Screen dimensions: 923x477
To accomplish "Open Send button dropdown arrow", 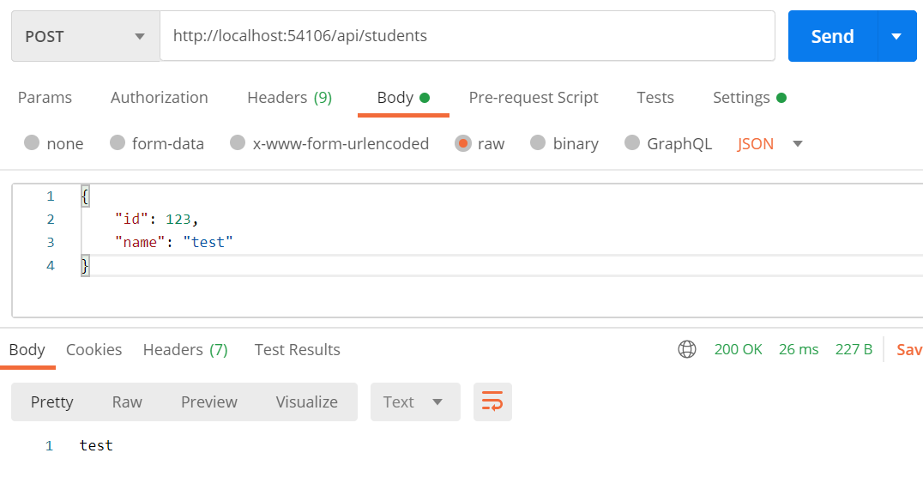I will [x=896, y=36].
